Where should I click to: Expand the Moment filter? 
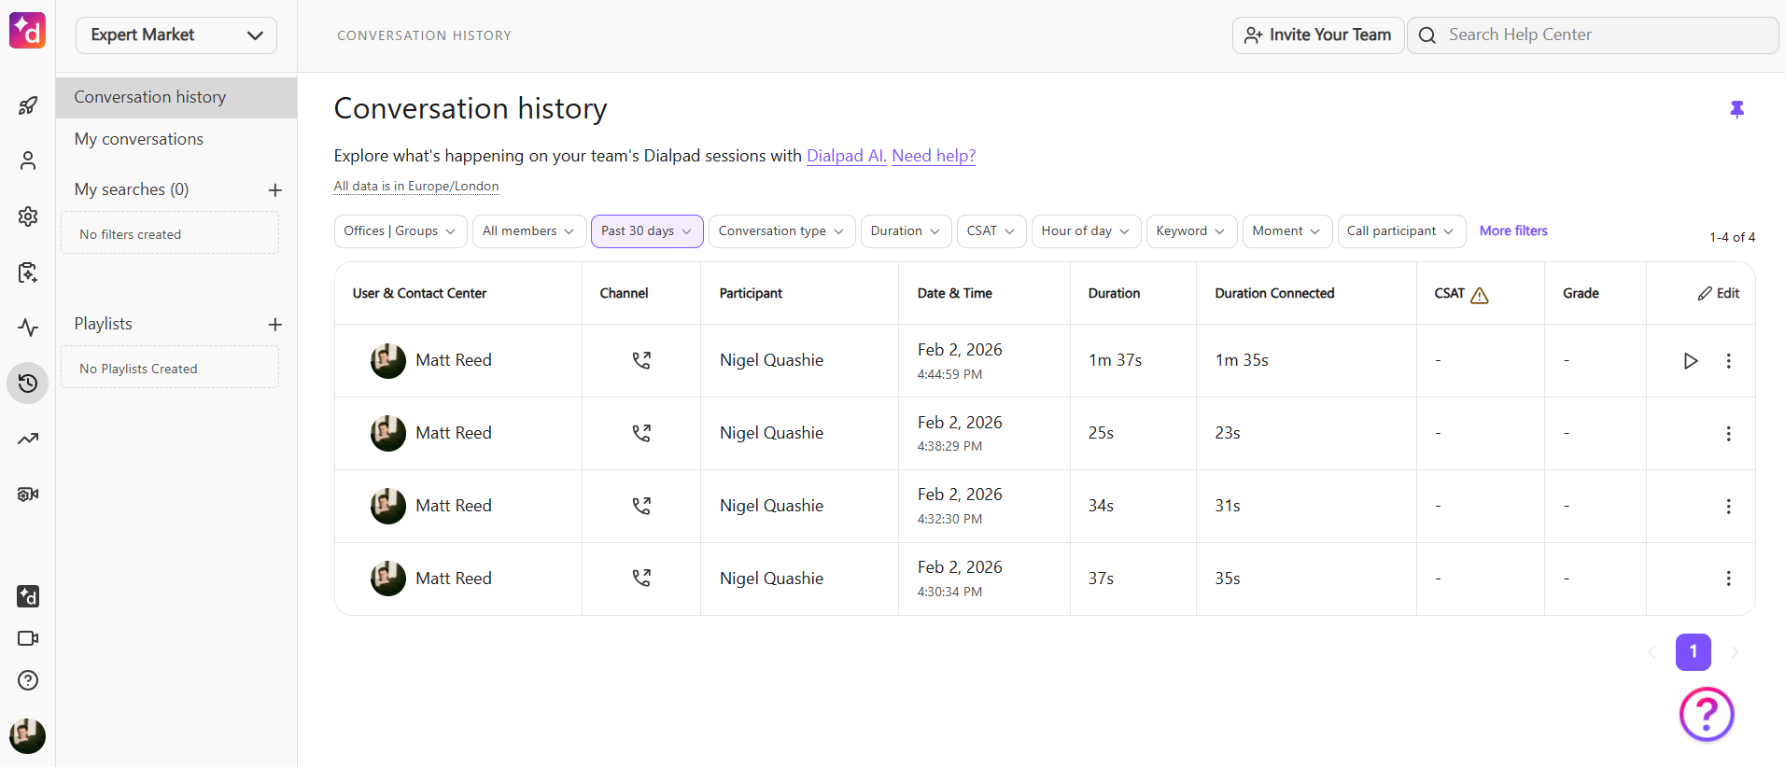tap(1287, 231)
